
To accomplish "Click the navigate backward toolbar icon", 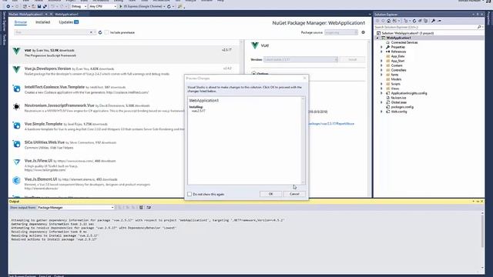I will (8, 6).
